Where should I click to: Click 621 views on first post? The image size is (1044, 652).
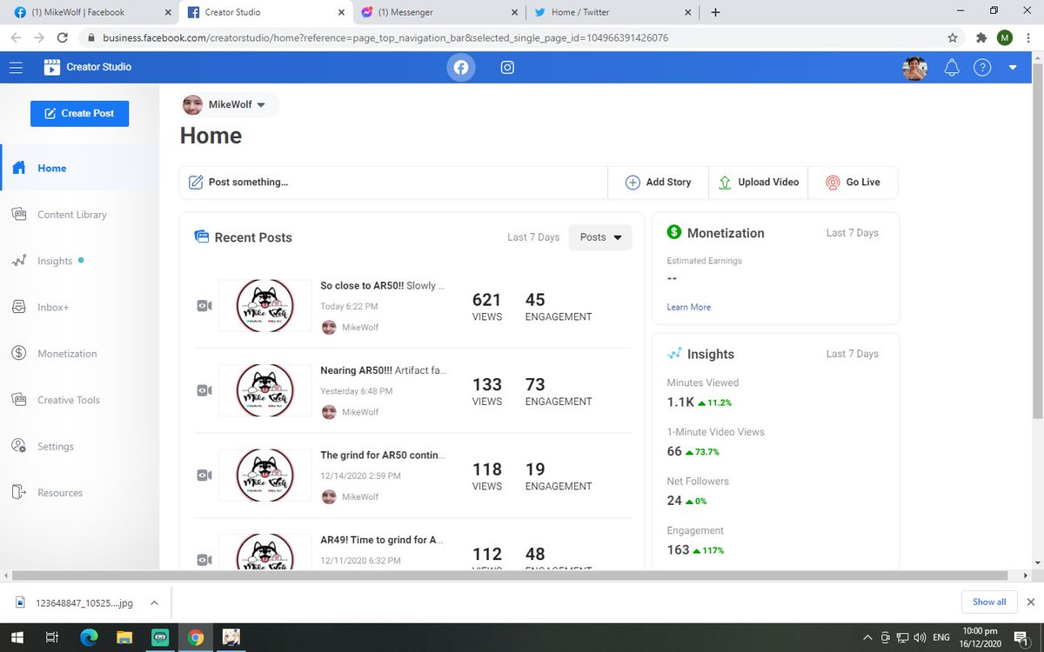(487, 300)
